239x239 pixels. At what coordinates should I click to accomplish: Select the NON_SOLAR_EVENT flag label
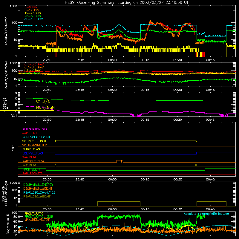pos(36,137)
